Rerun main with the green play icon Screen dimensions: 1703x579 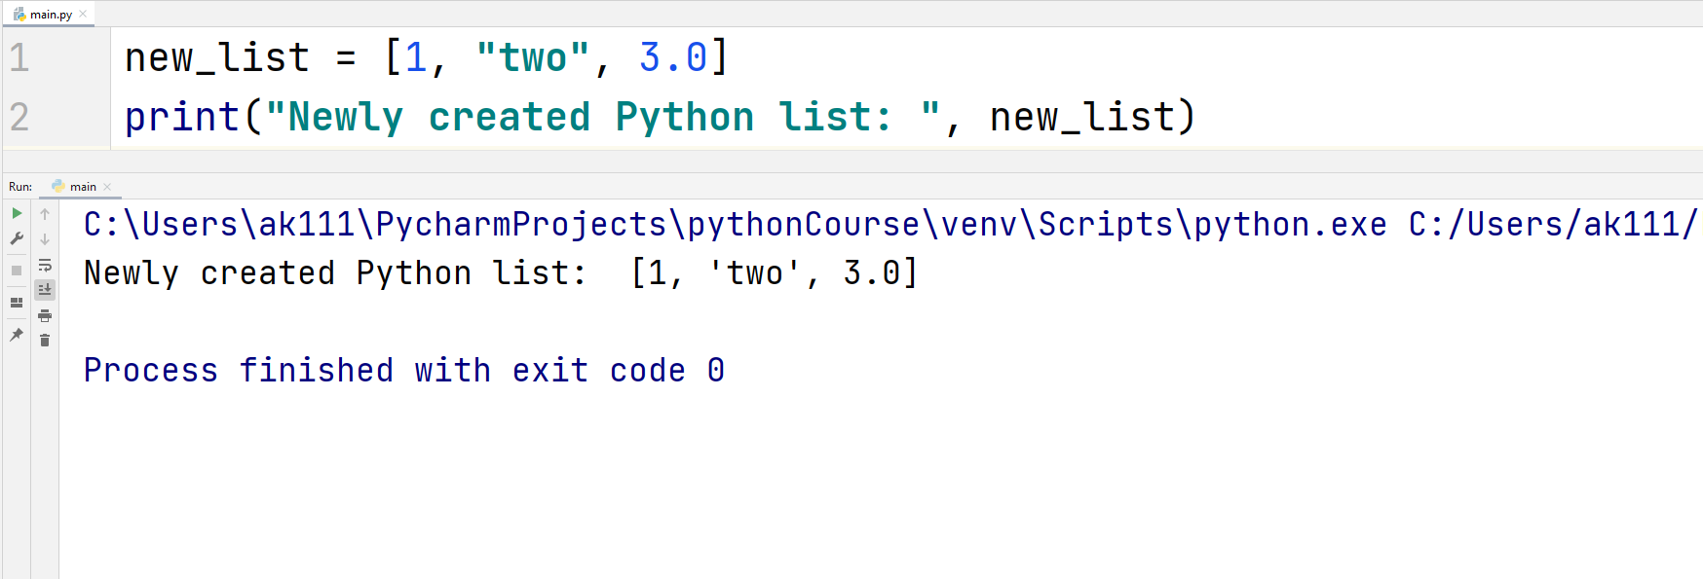click(x=17, y=213)
